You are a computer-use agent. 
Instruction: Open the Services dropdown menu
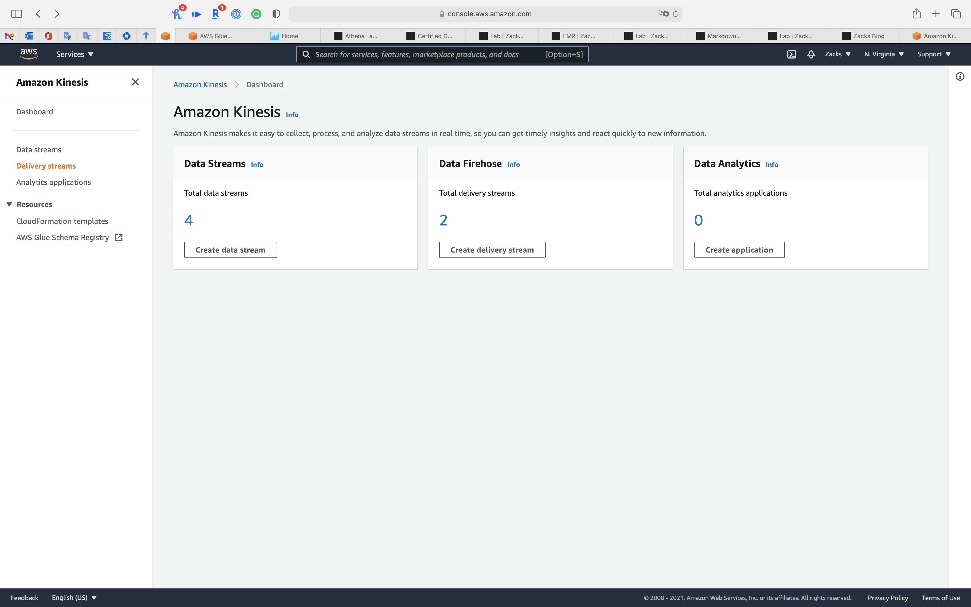(75, 54)
